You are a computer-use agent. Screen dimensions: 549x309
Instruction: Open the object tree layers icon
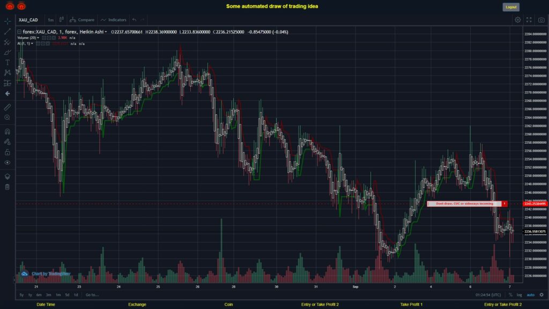pyautogui.click(x=8, y=176)
